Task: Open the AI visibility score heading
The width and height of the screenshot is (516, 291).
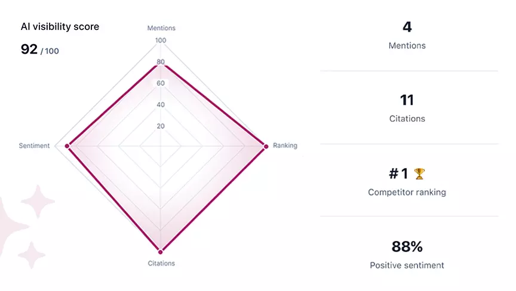Action: point(60,27)
